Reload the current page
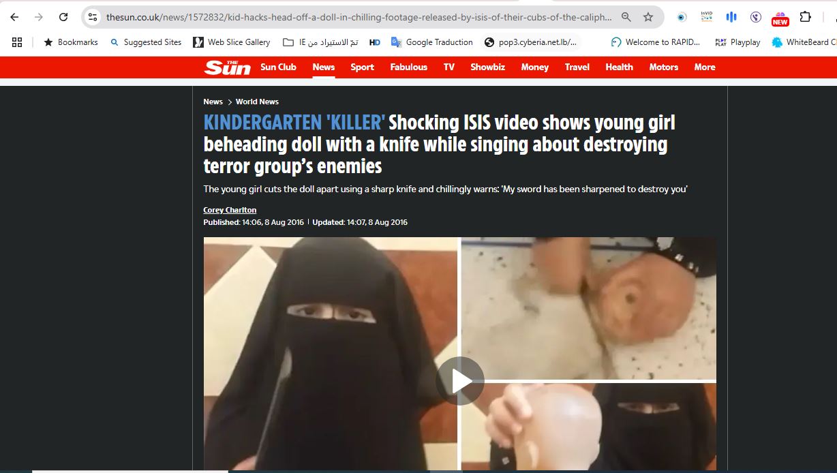The width and height of the screenshot is (837, 473). point(63,17)
